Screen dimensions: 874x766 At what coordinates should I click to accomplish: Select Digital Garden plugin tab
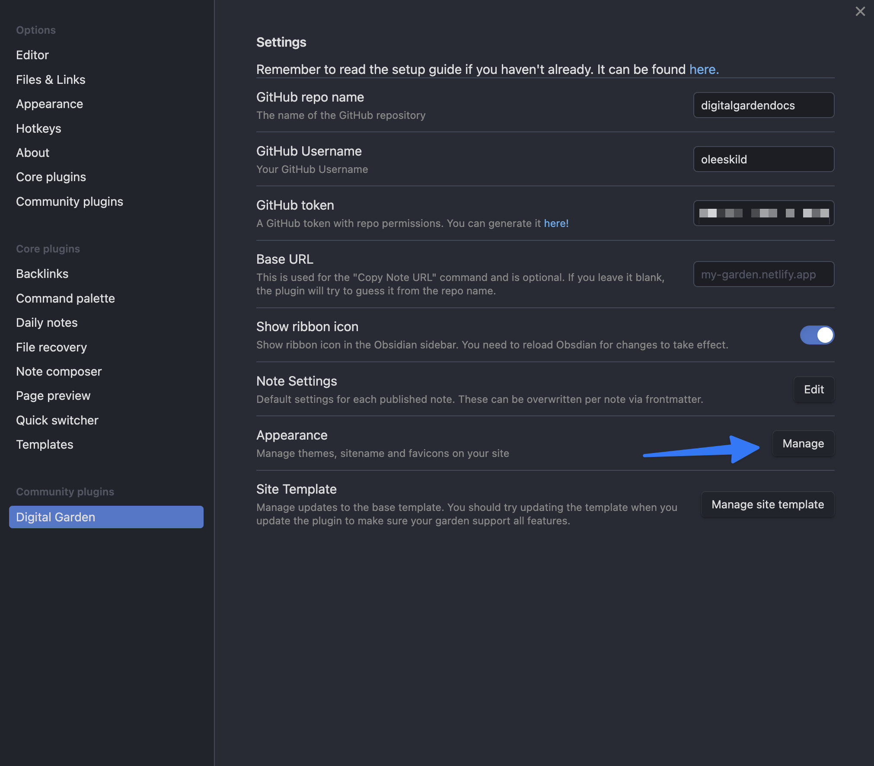click(x=106, y=517)
